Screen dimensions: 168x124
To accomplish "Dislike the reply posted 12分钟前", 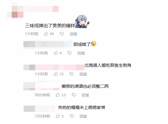I will [x=72, y=116].
